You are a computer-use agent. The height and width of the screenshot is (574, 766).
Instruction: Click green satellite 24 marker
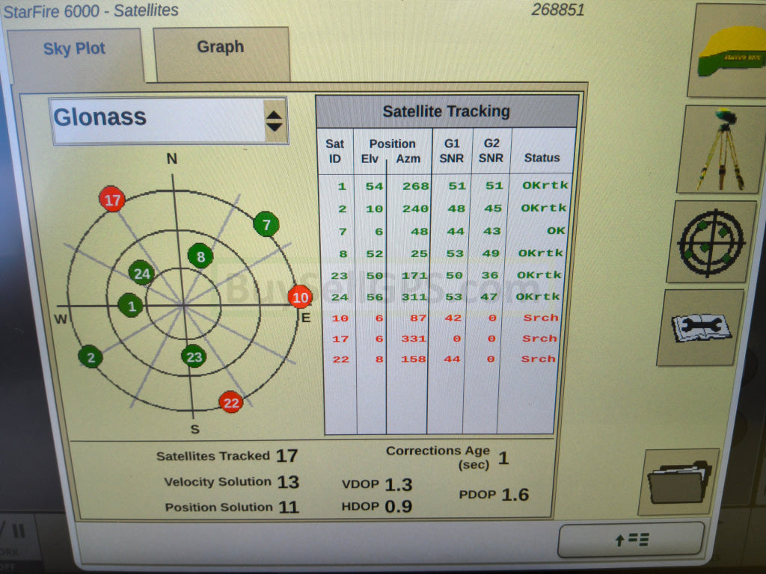[141, 274]
